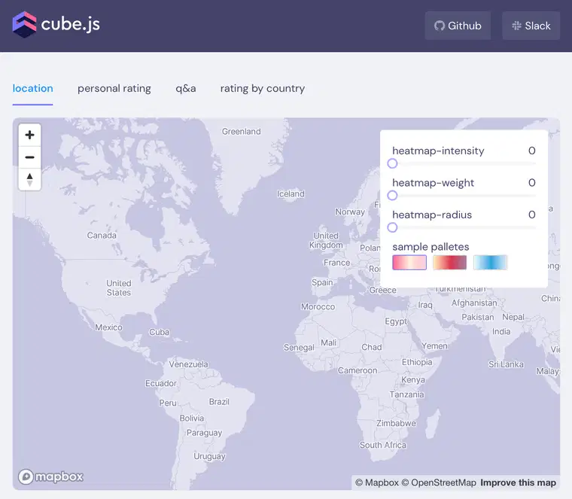This screenshot has height=499, width=572.
Task: Select the pink sample palette swatch
Action: point(409,262)
